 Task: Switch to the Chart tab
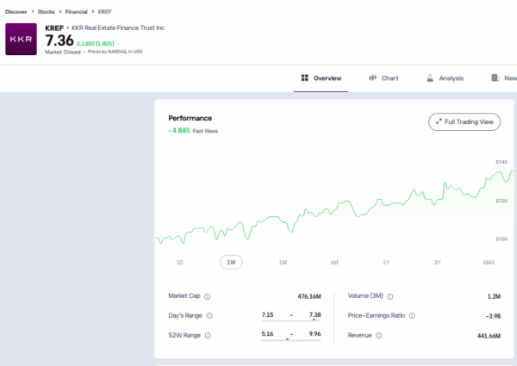point(383,78)
